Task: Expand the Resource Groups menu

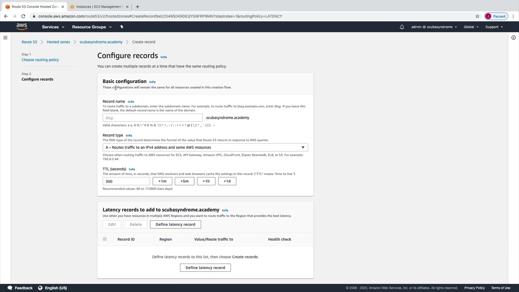Action: (x=92, y=27)
